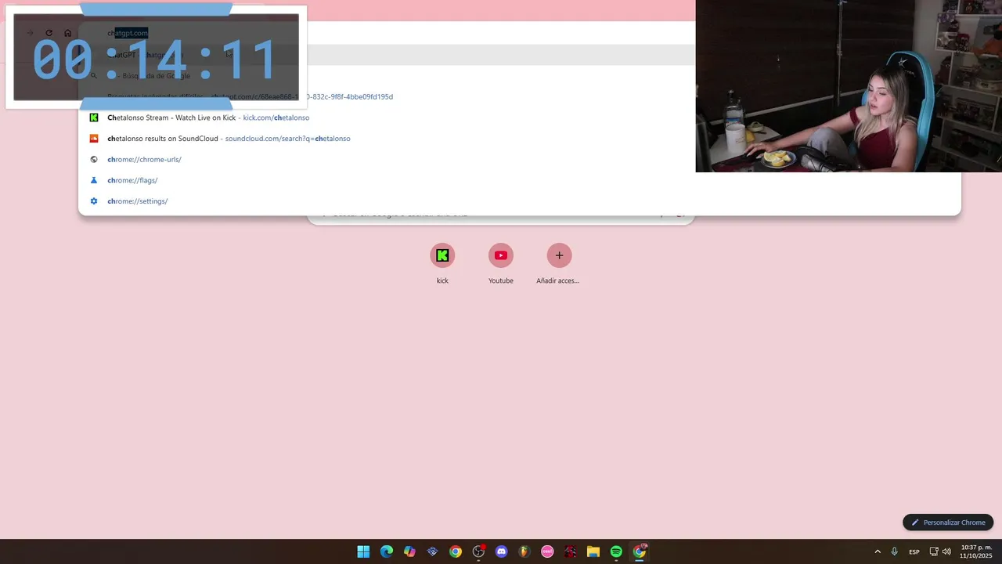Reload the page with the refresh icon
This screenshot has height=564, width=1002.
tap(49, 33)
